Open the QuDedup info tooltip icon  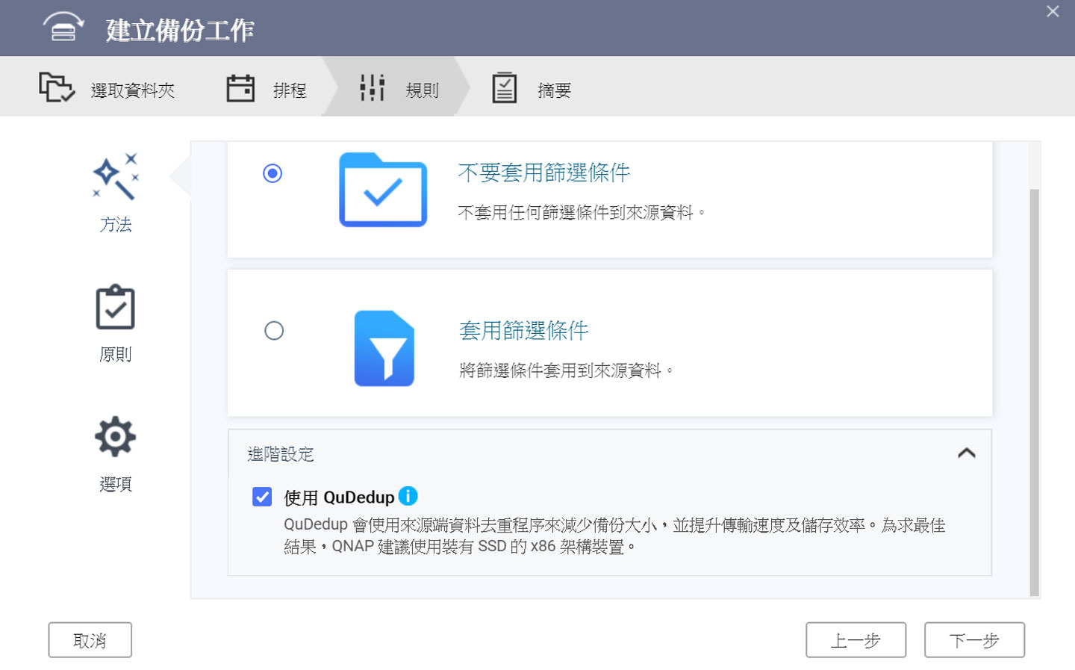click(x=408, y=495)
